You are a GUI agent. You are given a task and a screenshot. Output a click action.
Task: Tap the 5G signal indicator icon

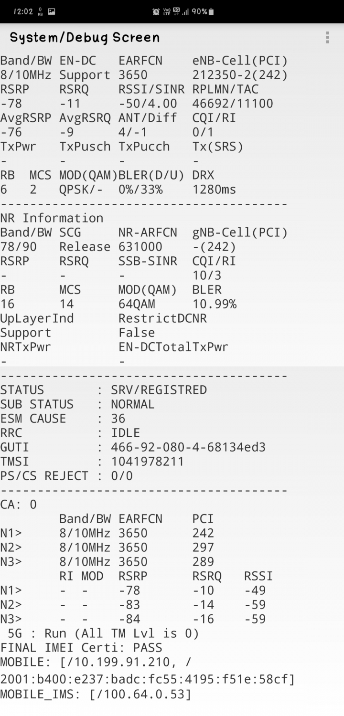(176, 11)
